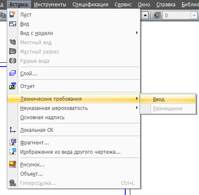199x195 pixels.
Task: Open the dropdown arrow left of layer icon
Action: pyautogui.click(x=145, y=15)
